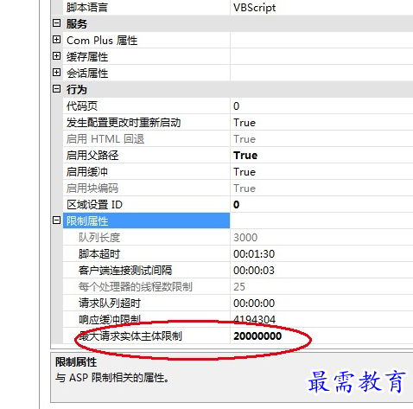The height and width of the screenshot is (409, 413).
Task: Click the 请求队列超时 value 00:00:00
Action: 321,303
